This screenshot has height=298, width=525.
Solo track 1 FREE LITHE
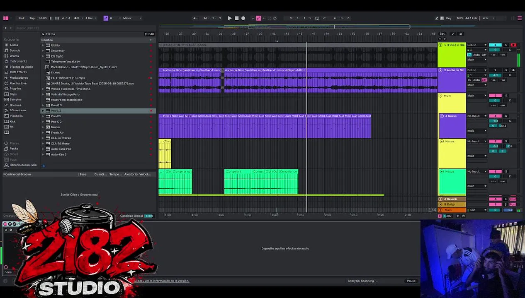pos(506,45)
